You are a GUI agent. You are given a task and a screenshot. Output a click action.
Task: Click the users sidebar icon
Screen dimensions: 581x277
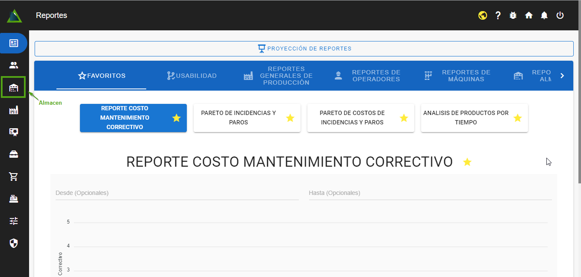[14, 65]
